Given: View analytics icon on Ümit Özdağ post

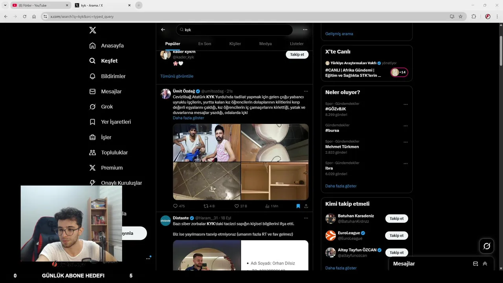Looking at the screenshot, I should 267,206.
